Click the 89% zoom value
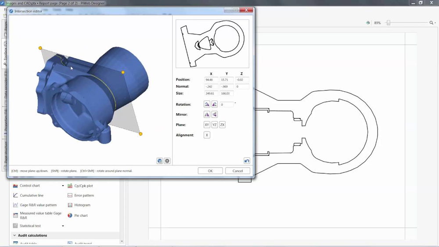The image size is (439, 247). (x=378, y=23)
